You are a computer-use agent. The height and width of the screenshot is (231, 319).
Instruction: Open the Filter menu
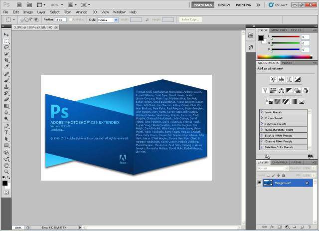click(67, 12)
